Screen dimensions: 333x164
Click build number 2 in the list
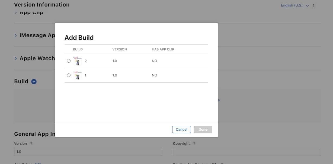coord(86,61)
